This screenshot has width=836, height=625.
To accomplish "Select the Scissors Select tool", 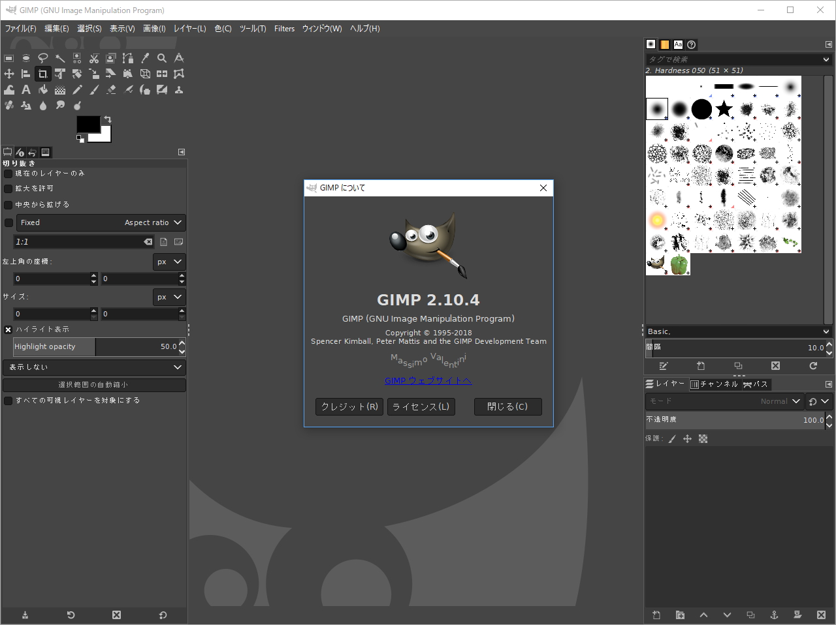I will click(94, 57).
